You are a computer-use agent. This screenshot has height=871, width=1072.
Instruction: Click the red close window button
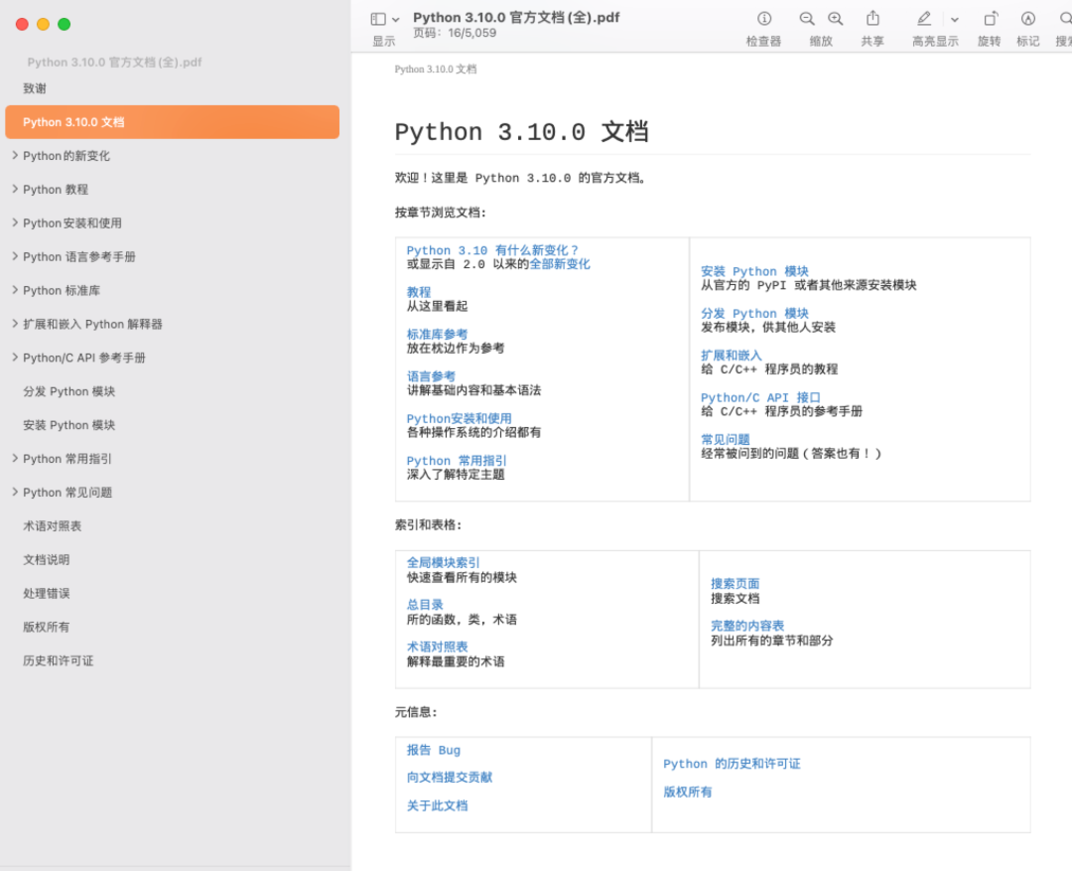(22, 24)
